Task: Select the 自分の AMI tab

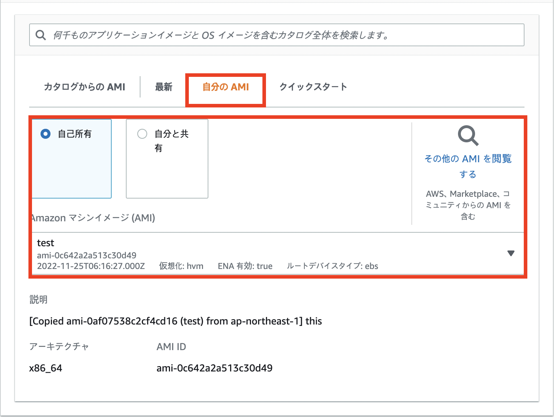Action: click(x=225, y=86)
